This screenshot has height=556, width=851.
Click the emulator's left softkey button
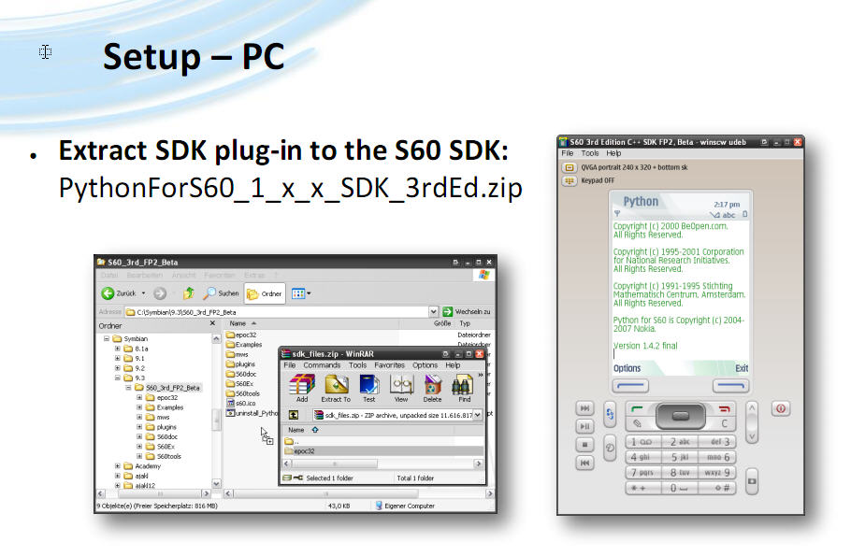(630, 386)
